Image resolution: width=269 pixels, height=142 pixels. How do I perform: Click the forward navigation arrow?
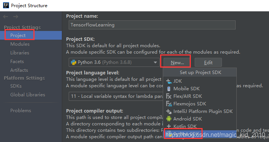[16, 17]
